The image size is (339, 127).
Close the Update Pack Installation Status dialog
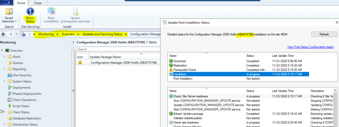337,22
